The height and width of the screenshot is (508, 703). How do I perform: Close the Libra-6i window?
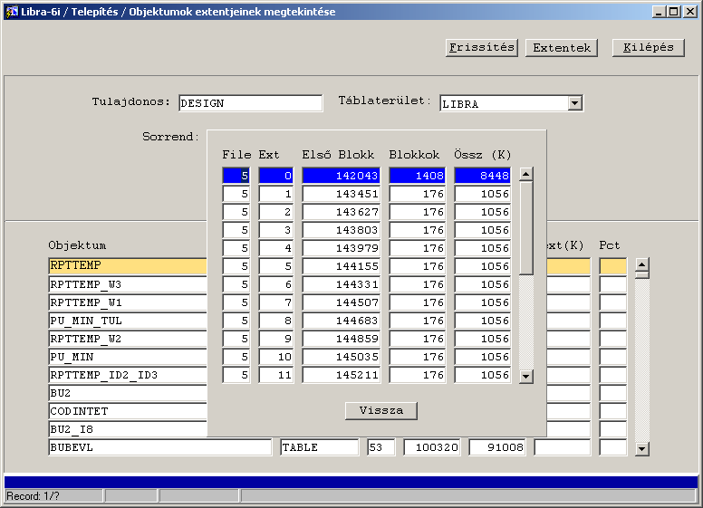(690, 12)
